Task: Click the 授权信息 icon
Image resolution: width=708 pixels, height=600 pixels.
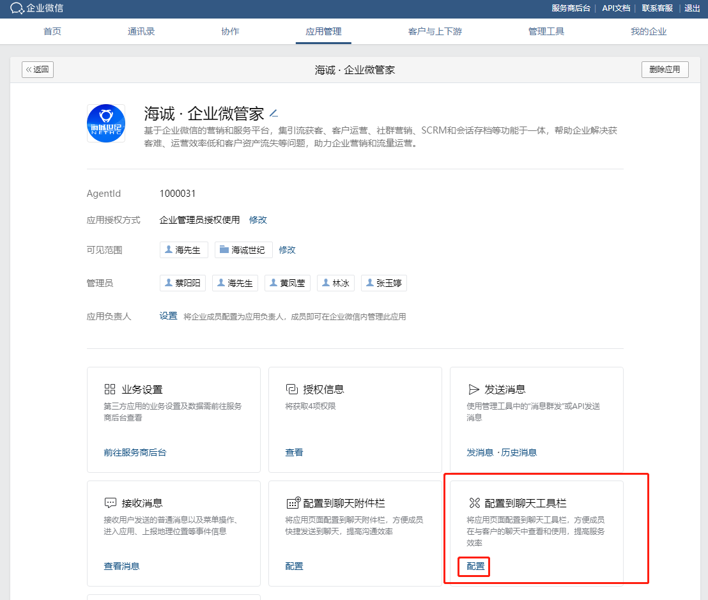Action: 291,389
